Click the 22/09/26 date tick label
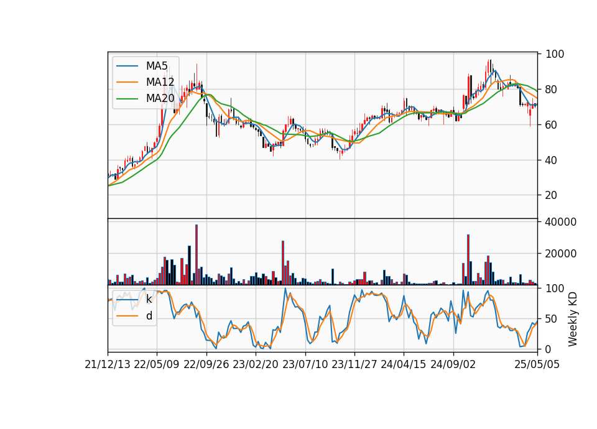597x429 pixels. tap(206, 365)
